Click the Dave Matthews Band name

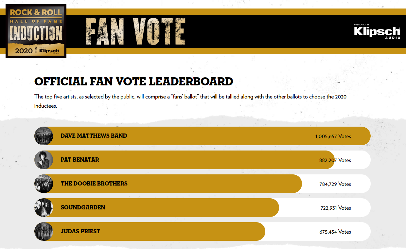(x=94, y=136)
